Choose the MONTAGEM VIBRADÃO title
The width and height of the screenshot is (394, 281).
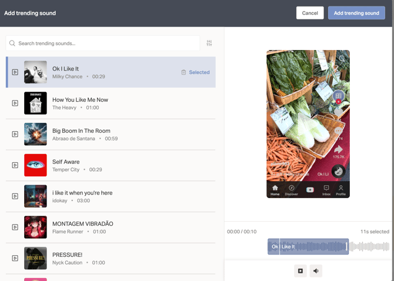(83, 224)
